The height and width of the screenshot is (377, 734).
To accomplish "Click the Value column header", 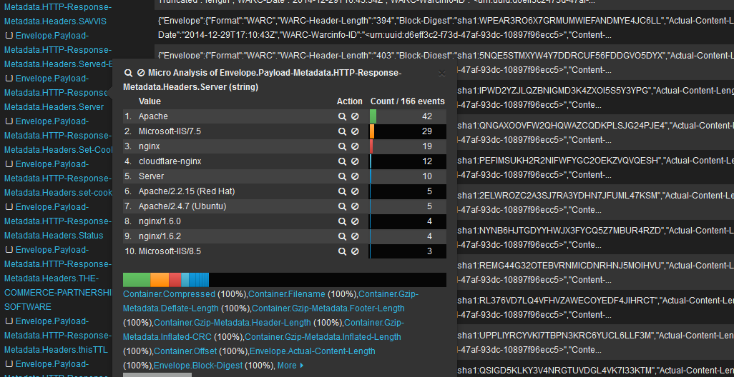I will point(150,101).
